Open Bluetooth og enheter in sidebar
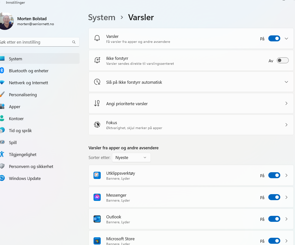This screenshot has height=245, width=295. [29, 71]
